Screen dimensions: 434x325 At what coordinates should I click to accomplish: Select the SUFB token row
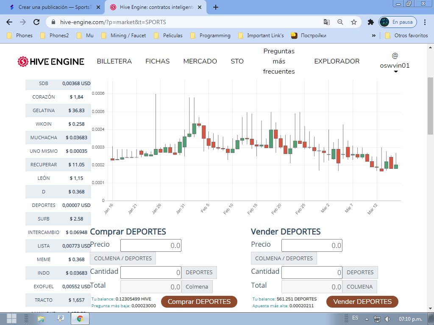[58, 219]
